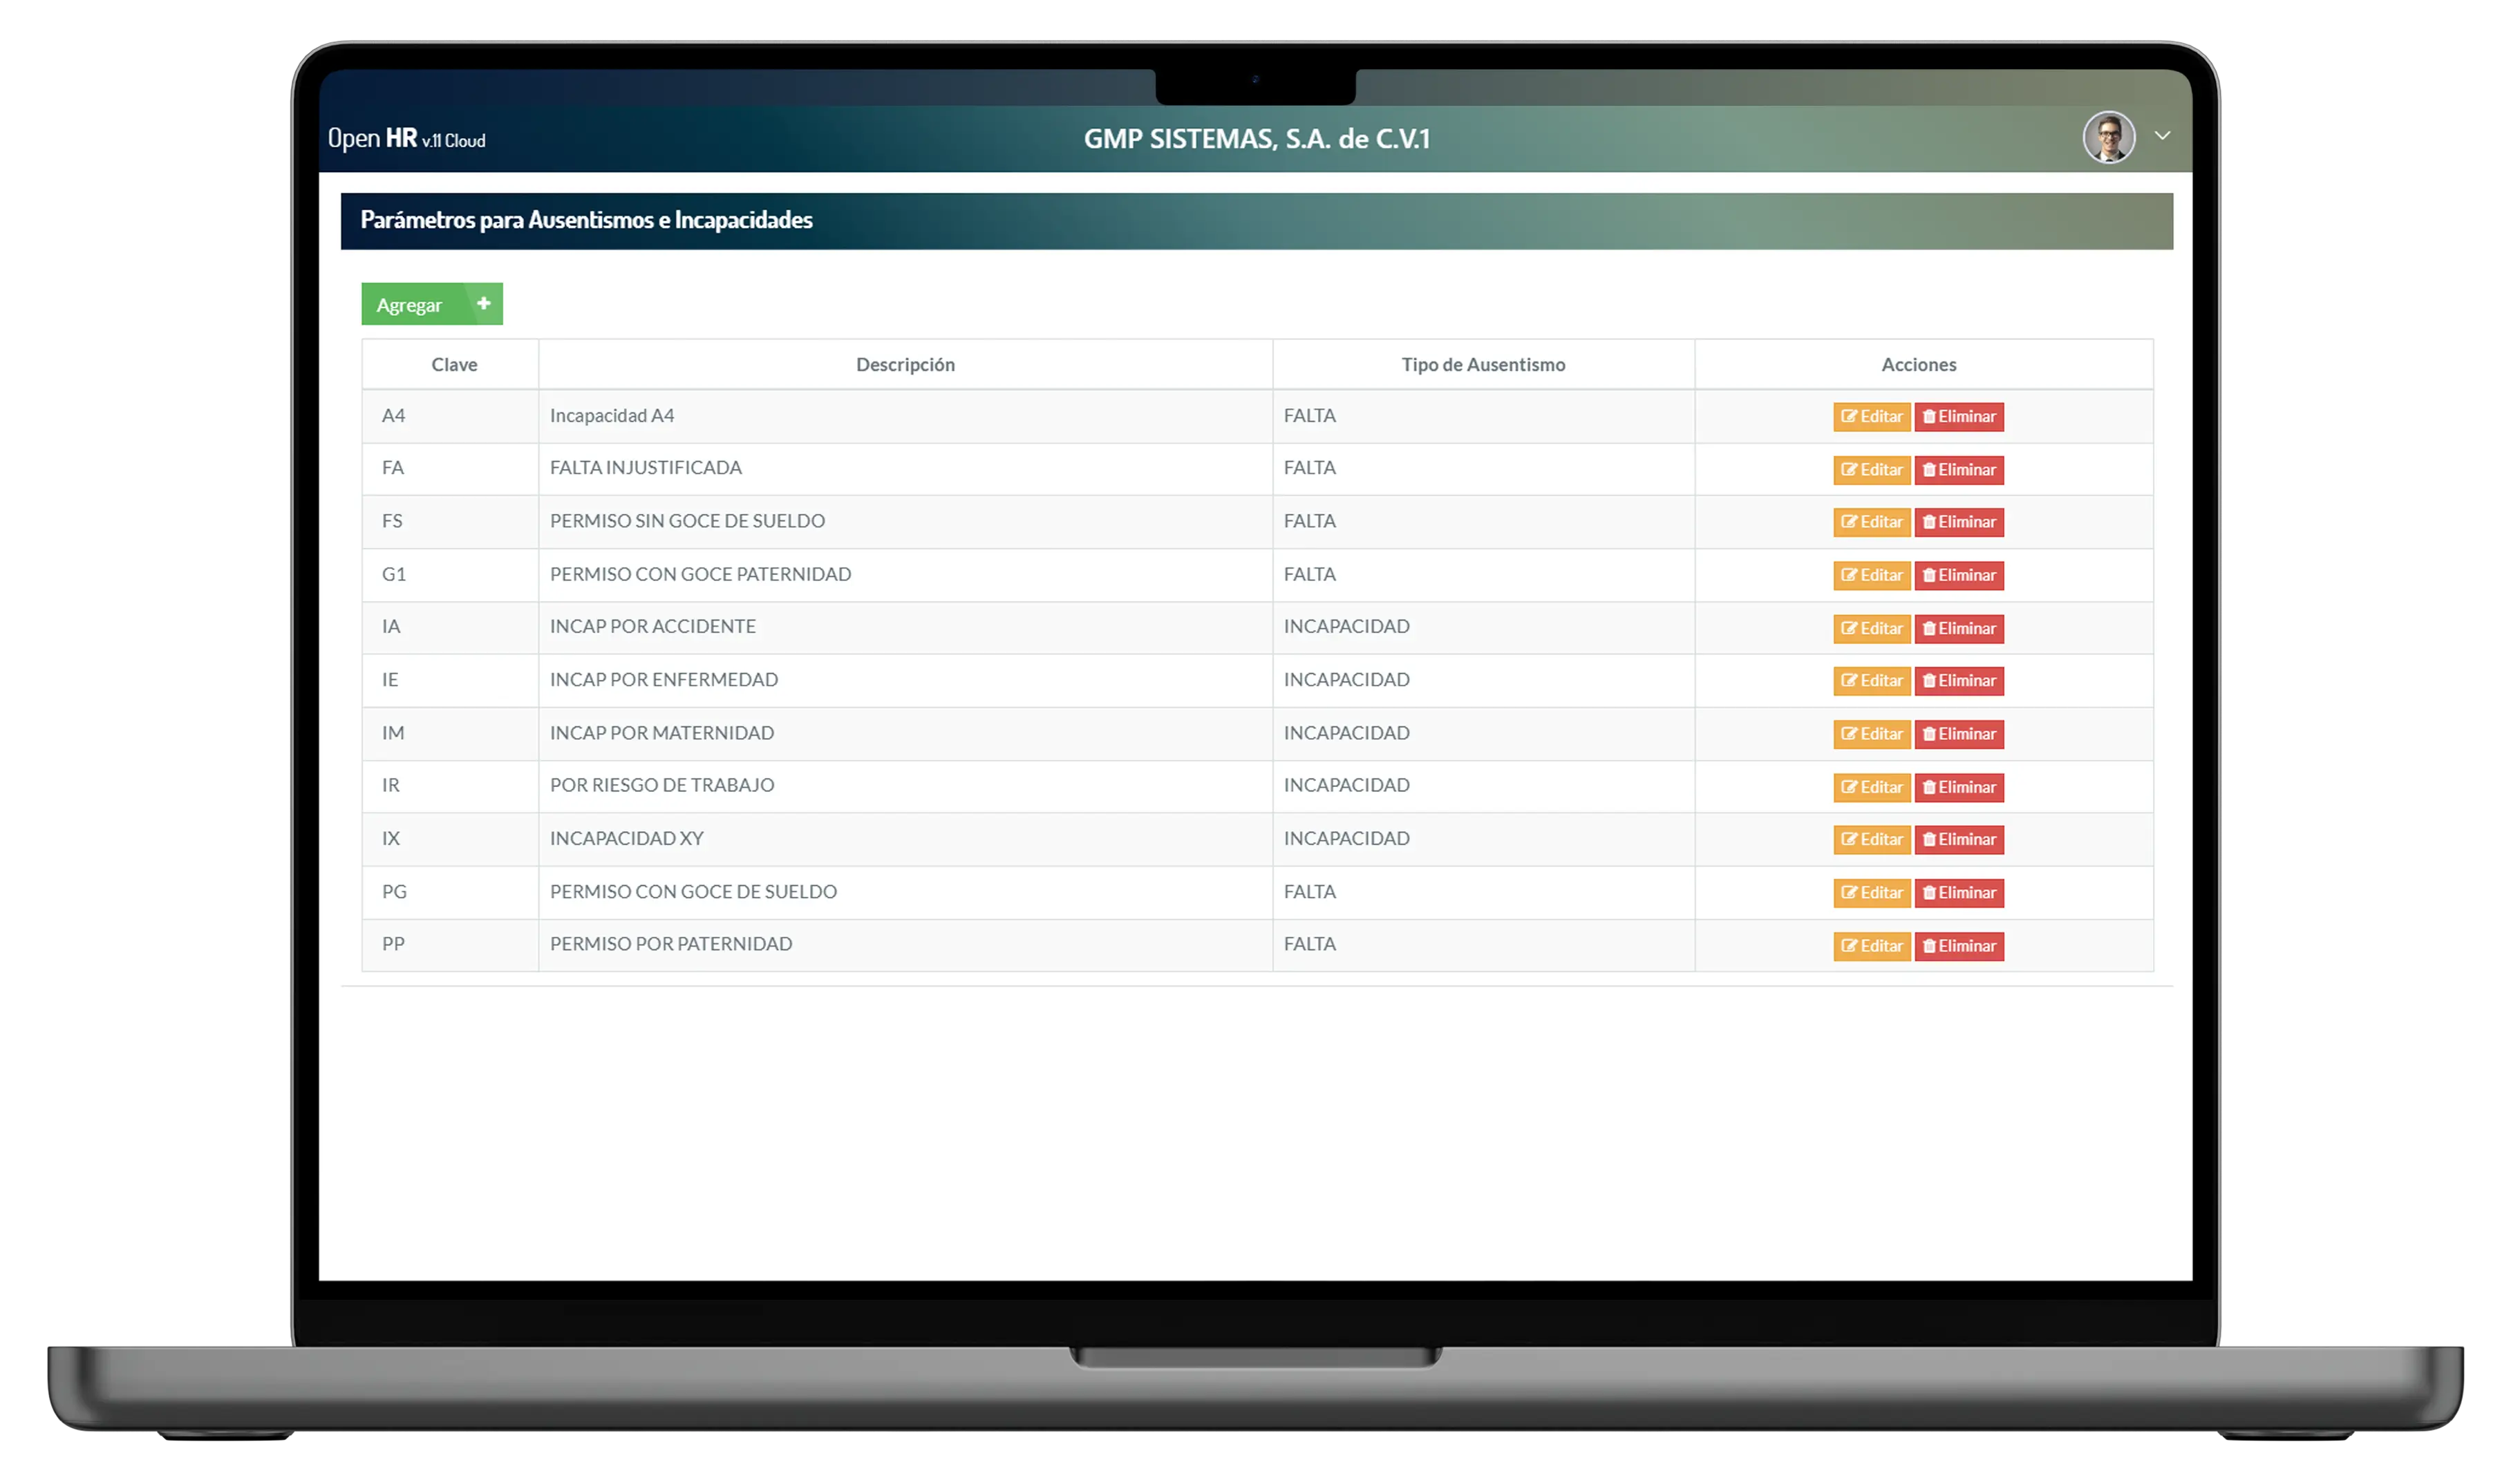Viewport: 2520px width, 1480px height.
Task: Click Editar for PERMISO SIN GOCE DE SUELDO
Action: [1872, 522]
